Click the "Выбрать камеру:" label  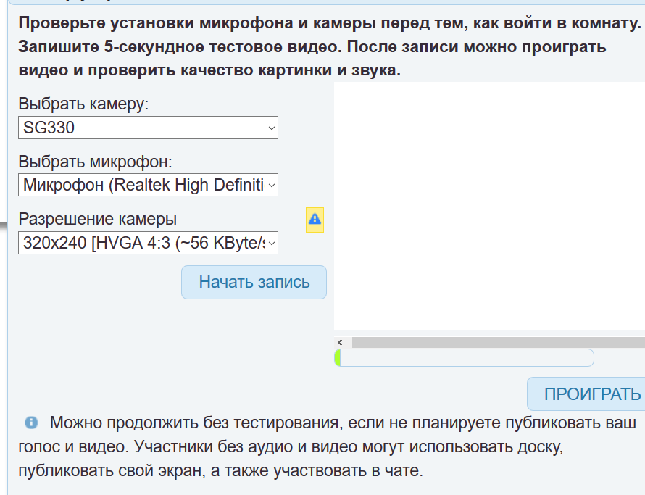(x=83, y=104)
